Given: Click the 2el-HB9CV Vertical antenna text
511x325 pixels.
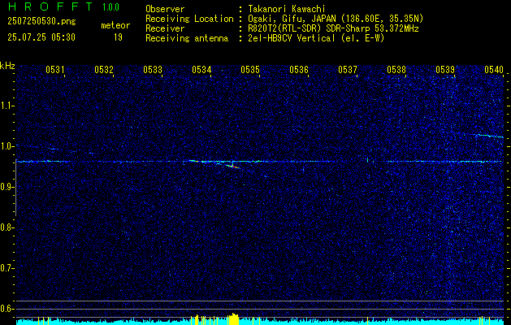Looking at the screenshot, I should (317, 38).
